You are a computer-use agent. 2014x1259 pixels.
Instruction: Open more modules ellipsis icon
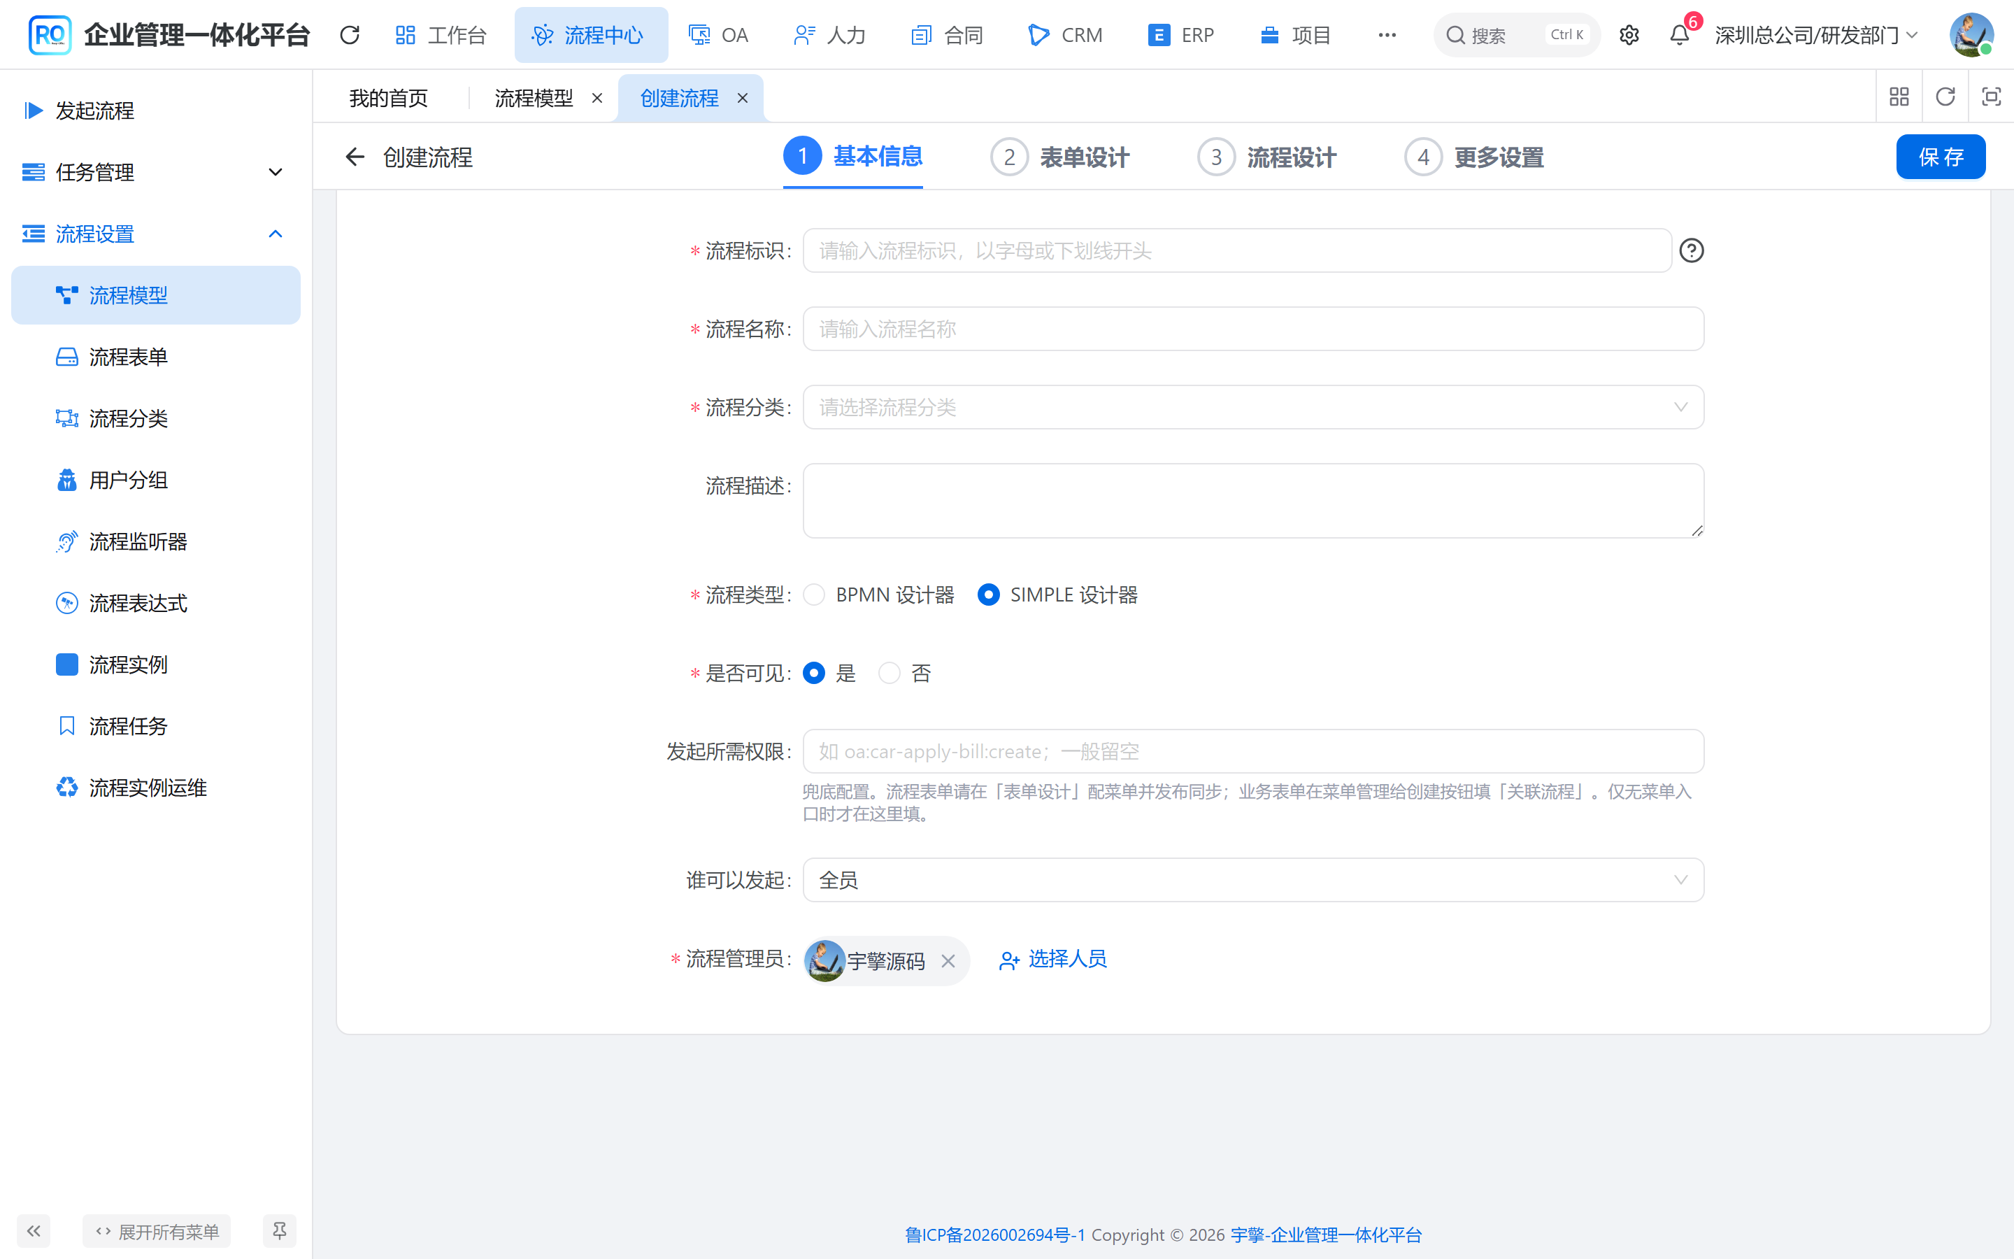pos(1387,35)
